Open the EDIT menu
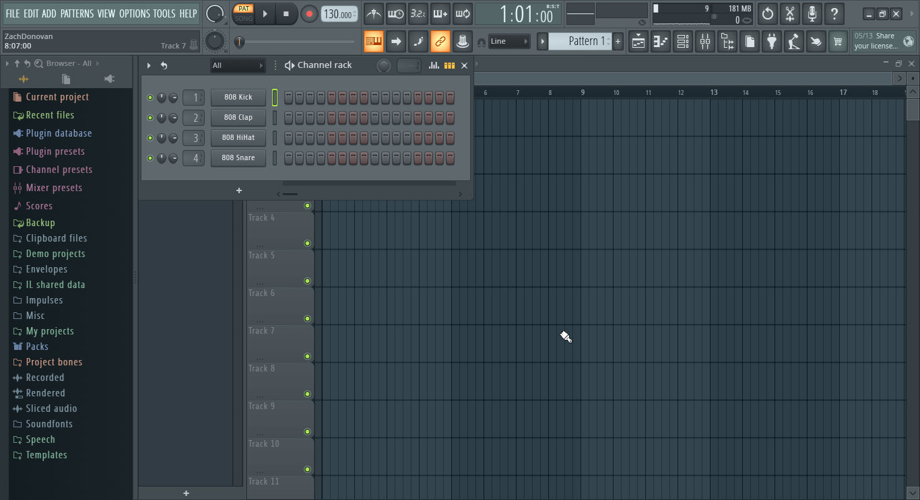Screen dimensions: 920x500 [x=31, y=13]
